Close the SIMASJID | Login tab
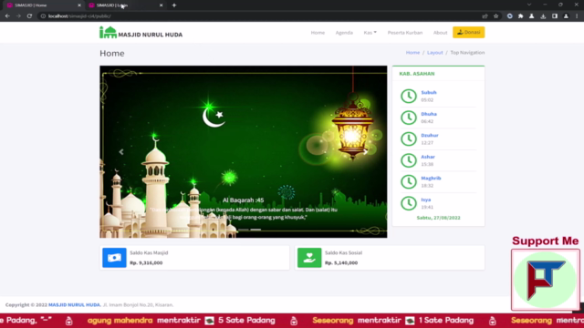The image size is (584, 328). pos(161,5)
